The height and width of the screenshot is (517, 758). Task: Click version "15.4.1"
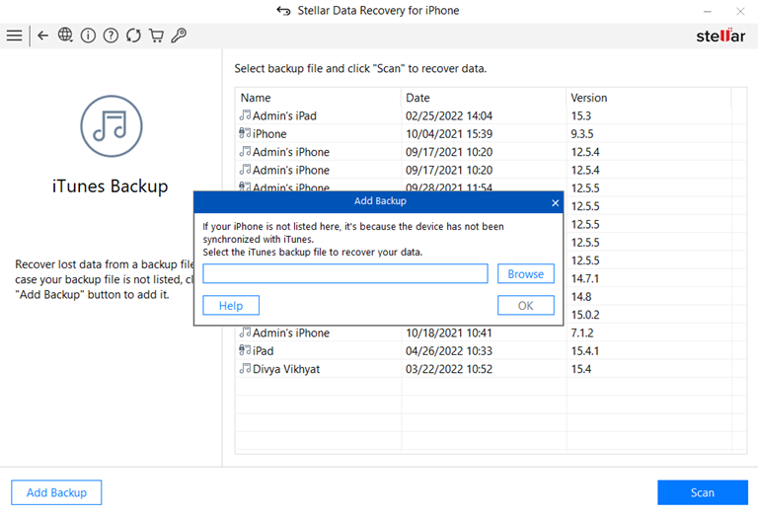[x=585, y=351]
